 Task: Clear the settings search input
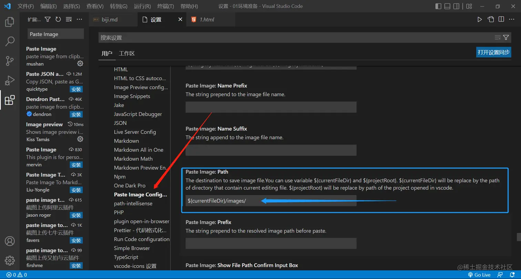pos(498,37)
